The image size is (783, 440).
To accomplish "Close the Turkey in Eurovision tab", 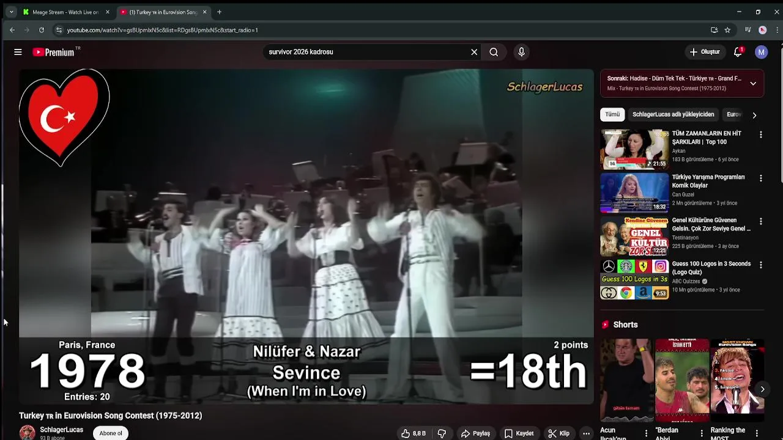I will [204, 12].
